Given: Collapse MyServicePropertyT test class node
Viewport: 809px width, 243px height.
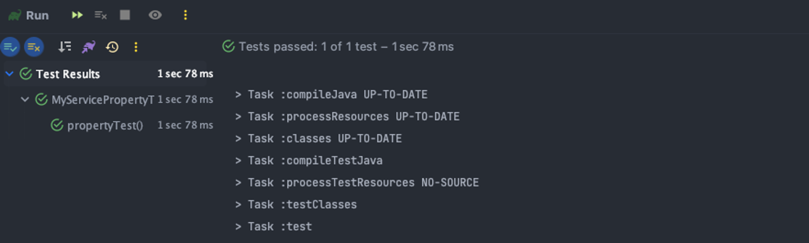Looking at the screenshot, I should point(25,99).
